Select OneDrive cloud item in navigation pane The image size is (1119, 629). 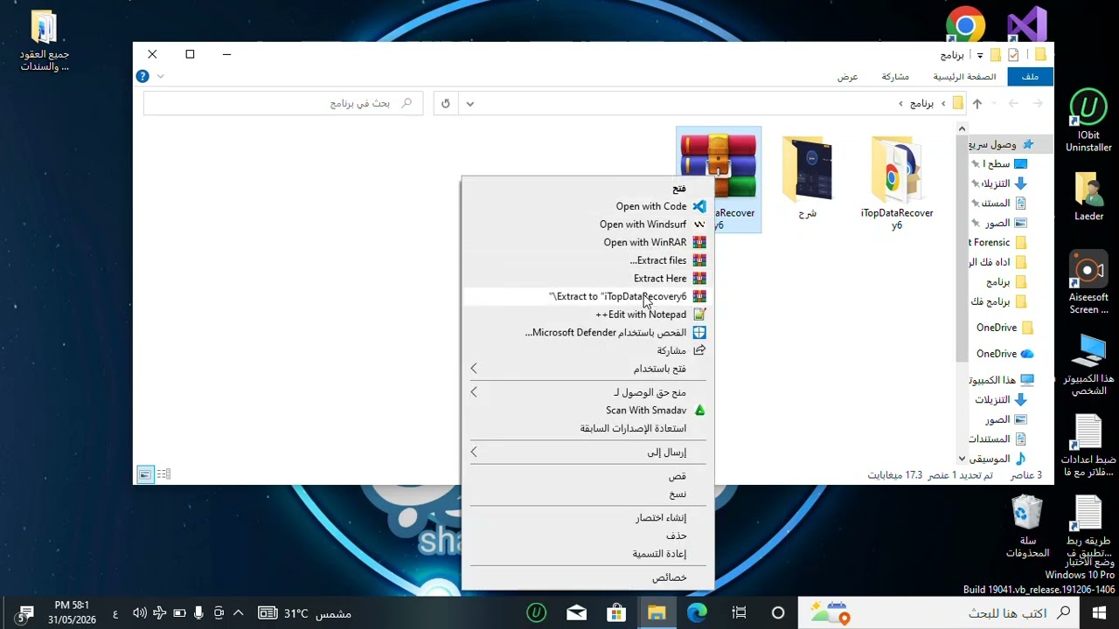1004,354
